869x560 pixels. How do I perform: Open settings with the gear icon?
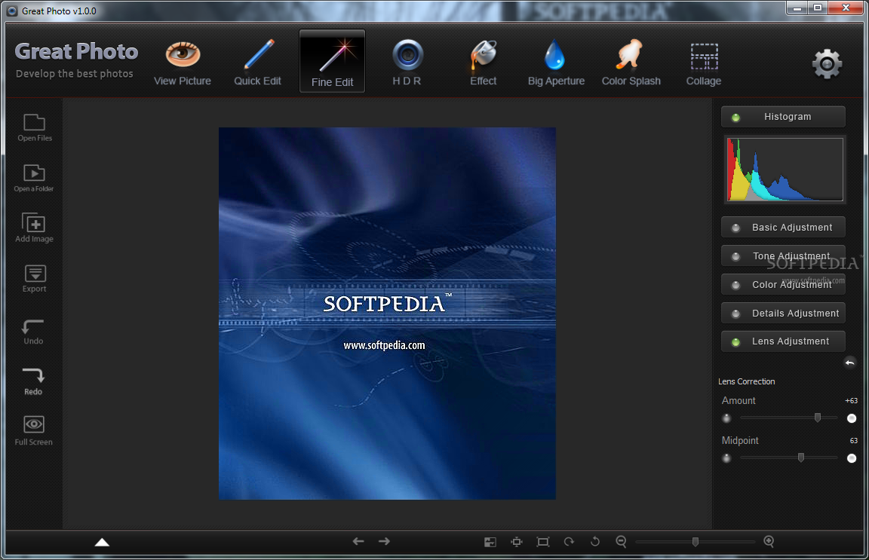[x=827, y=64]
